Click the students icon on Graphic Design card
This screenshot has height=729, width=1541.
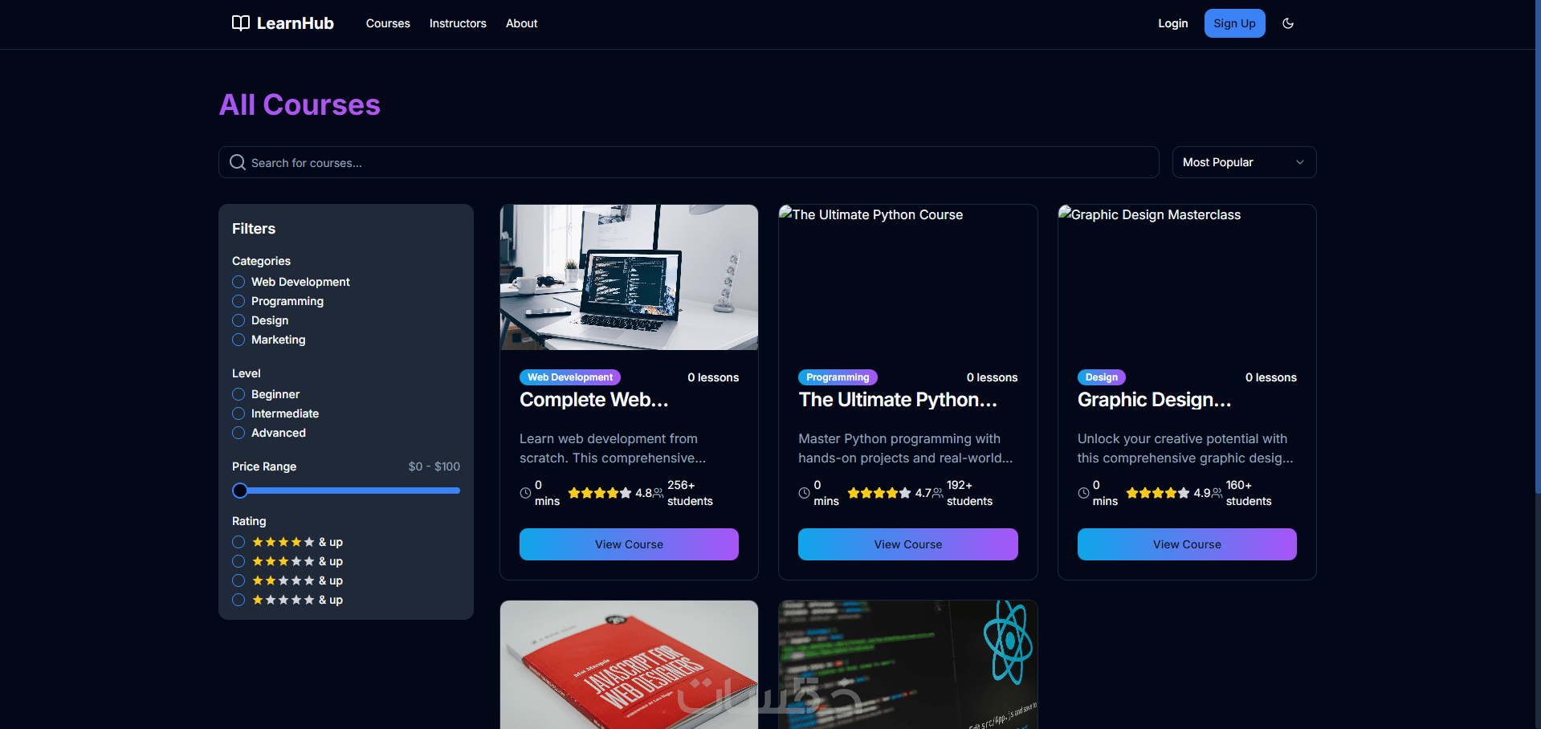[x=1217, y=493]
